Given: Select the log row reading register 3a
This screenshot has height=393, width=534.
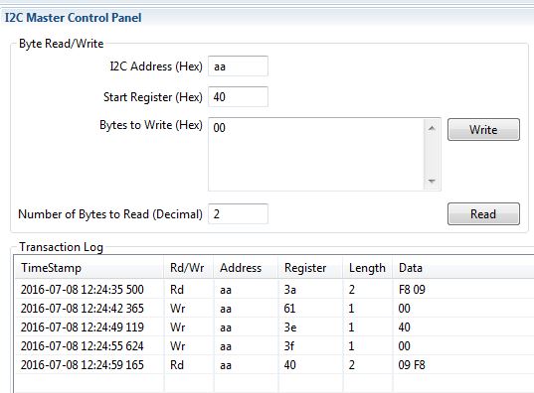Looking at the screenshot, I should (274, 290).
